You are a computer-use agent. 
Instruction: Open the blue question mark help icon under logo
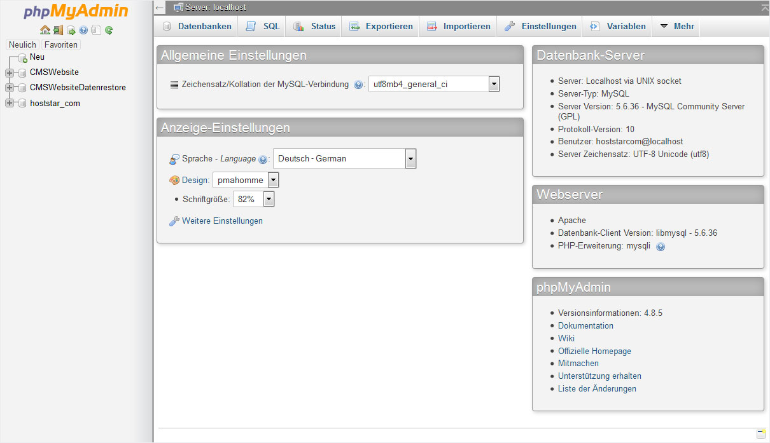coord(83,30)
